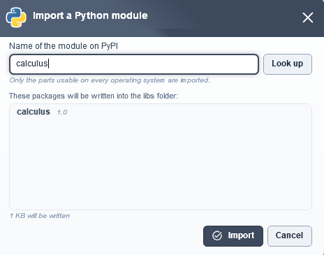Click the 'Name of the module on PyPI' label

click(x=64, y=46)
